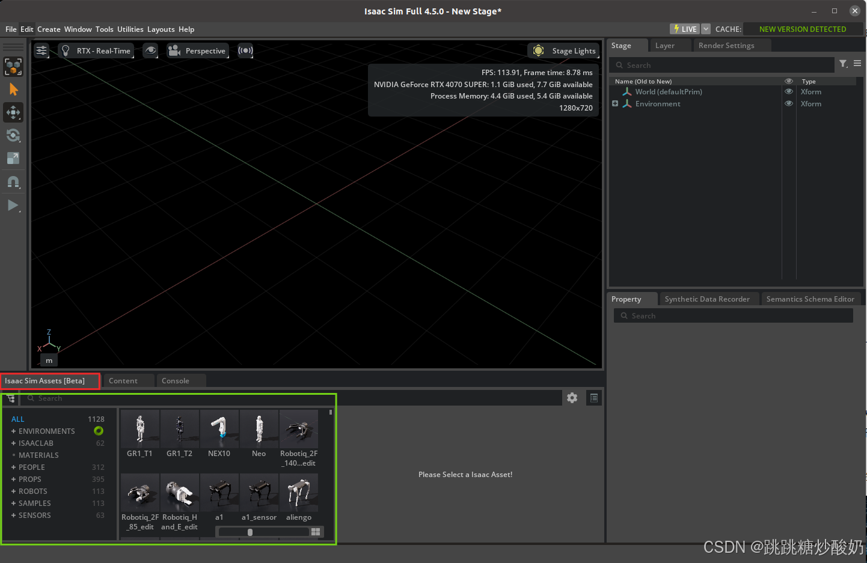Open the Create menu

click(x=49, y=29)
